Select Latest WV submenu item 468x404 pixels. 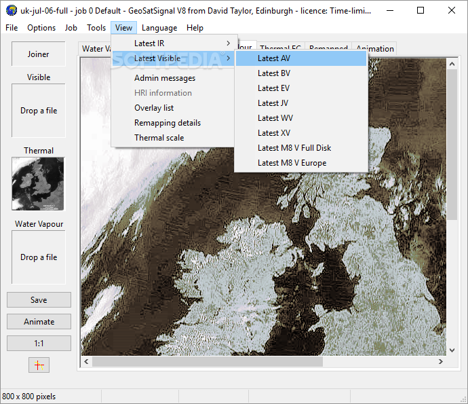point(301,118)
